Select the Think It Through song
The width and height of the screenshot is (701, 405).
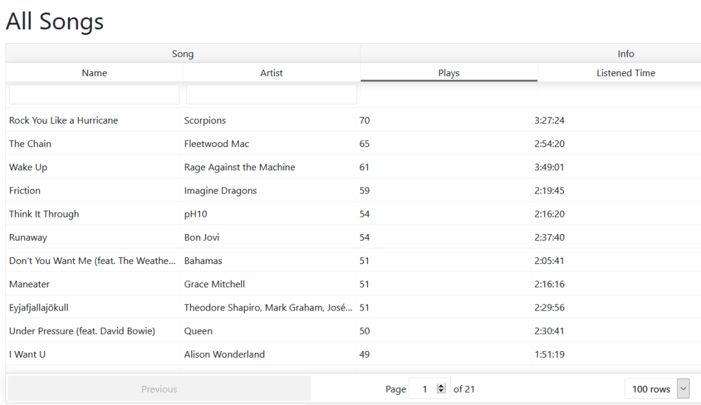click(x=44, y=214)
